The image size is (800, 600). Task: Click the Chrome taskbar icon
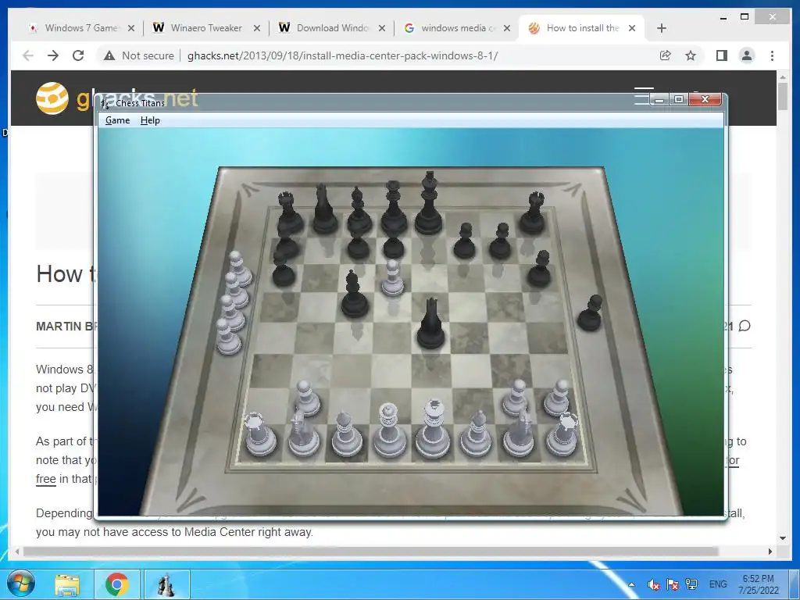click(x=117, y=584)
